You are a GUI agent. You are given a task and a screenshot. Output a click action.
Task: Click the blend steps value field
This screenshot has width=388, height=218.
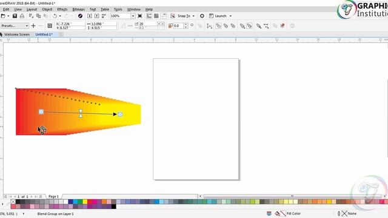click(148, 24)
